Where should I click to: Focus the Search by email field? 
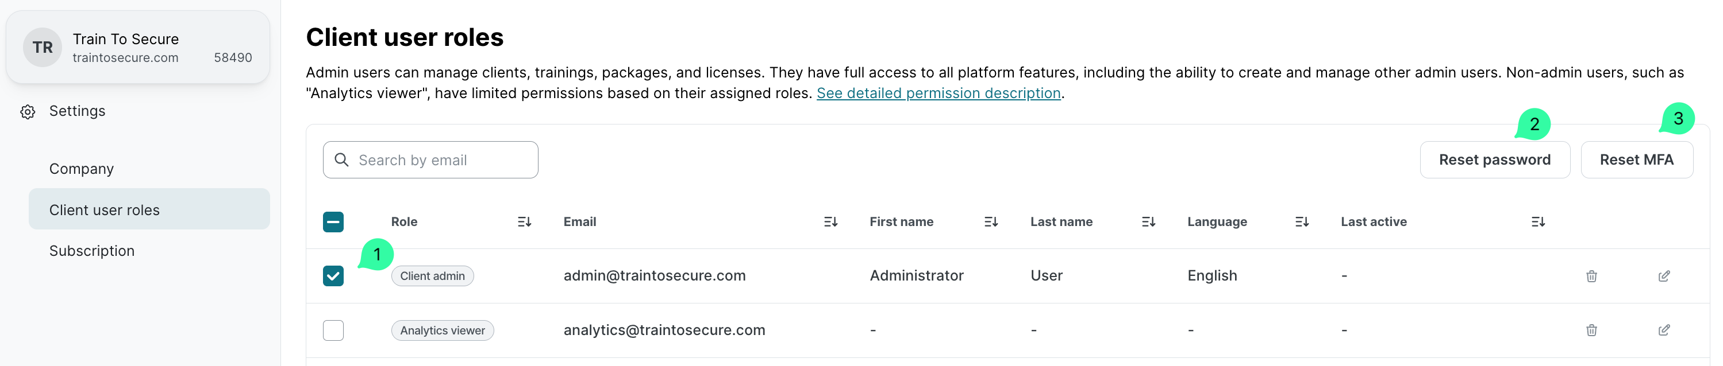(441, 160)
